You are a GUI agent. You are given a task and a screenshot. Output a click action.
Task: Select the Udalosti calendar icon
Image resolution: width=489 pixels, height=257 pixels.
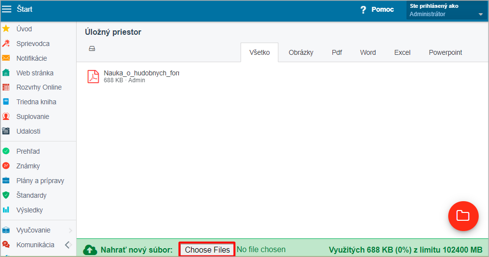click(6, 131)
